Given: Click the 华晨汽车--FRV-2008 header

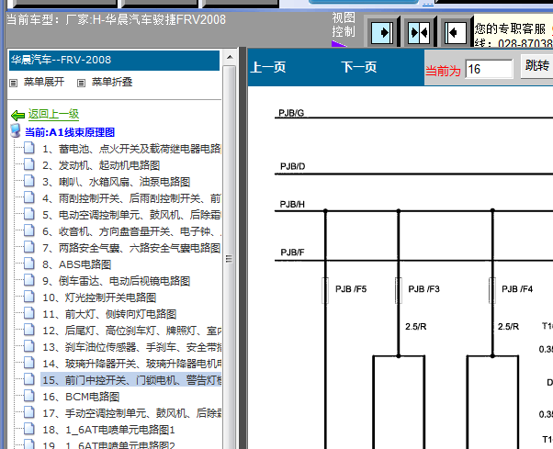Looking at the screenshot, I should 114,61.
